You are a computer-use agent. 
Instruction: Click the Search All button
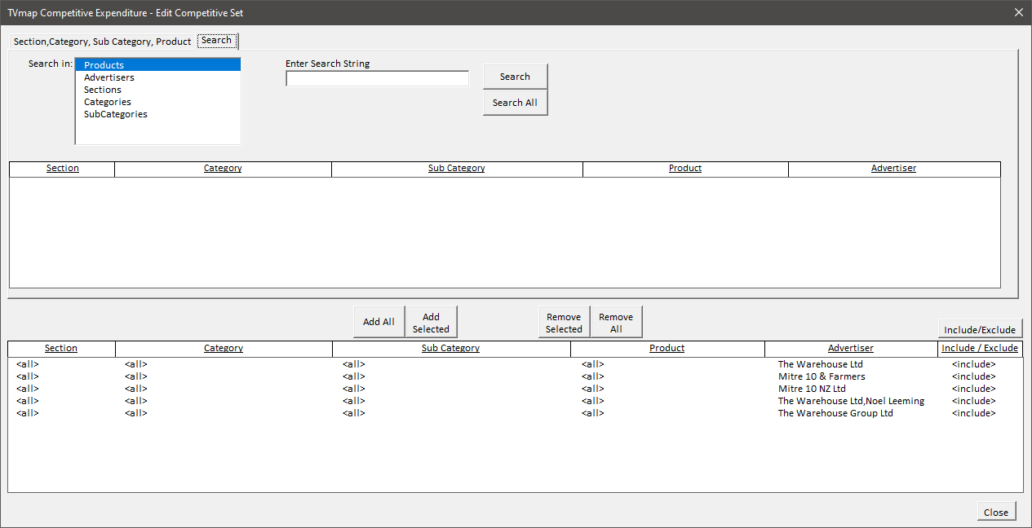point(515,103)
